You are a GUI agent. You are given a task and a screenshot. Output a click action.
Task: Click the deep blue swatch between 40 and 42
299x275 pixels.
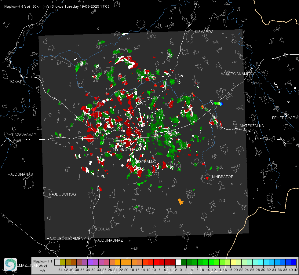point(294,262)
